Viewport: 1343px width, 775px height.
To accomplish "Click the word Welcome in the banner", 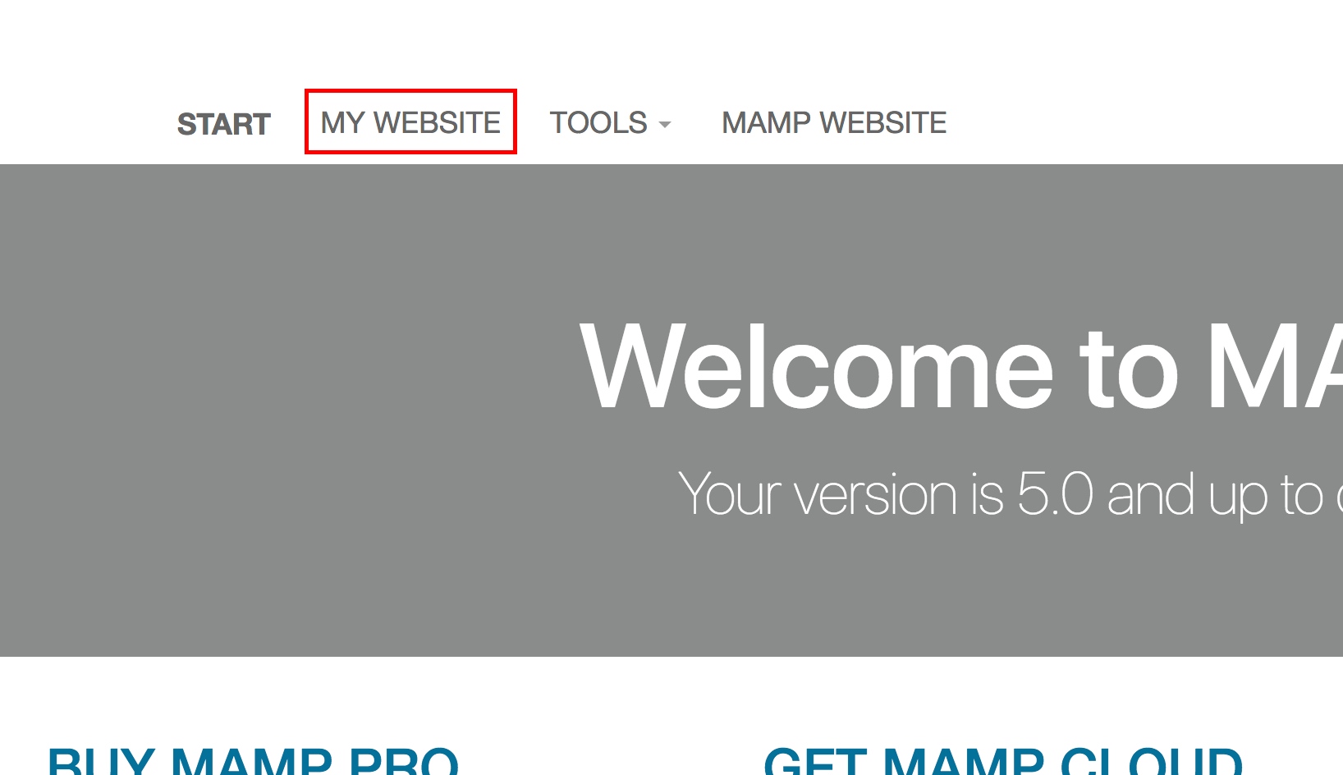I will [816, 366].
